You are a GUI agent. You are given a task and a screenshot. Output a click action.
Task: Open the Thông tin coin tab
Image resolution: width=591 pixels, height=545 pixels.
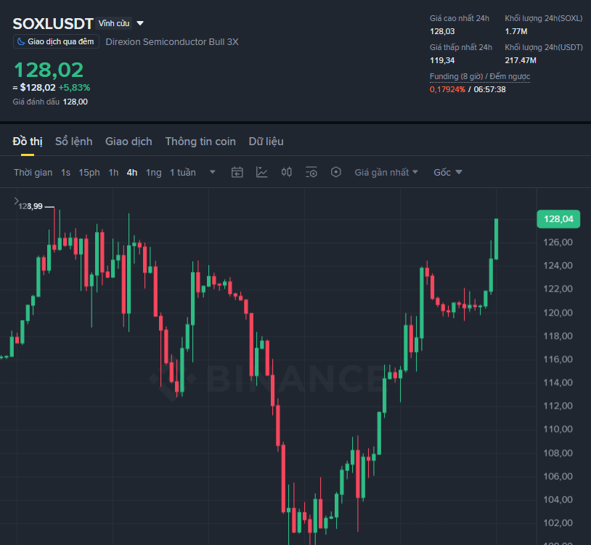(200, 142)
